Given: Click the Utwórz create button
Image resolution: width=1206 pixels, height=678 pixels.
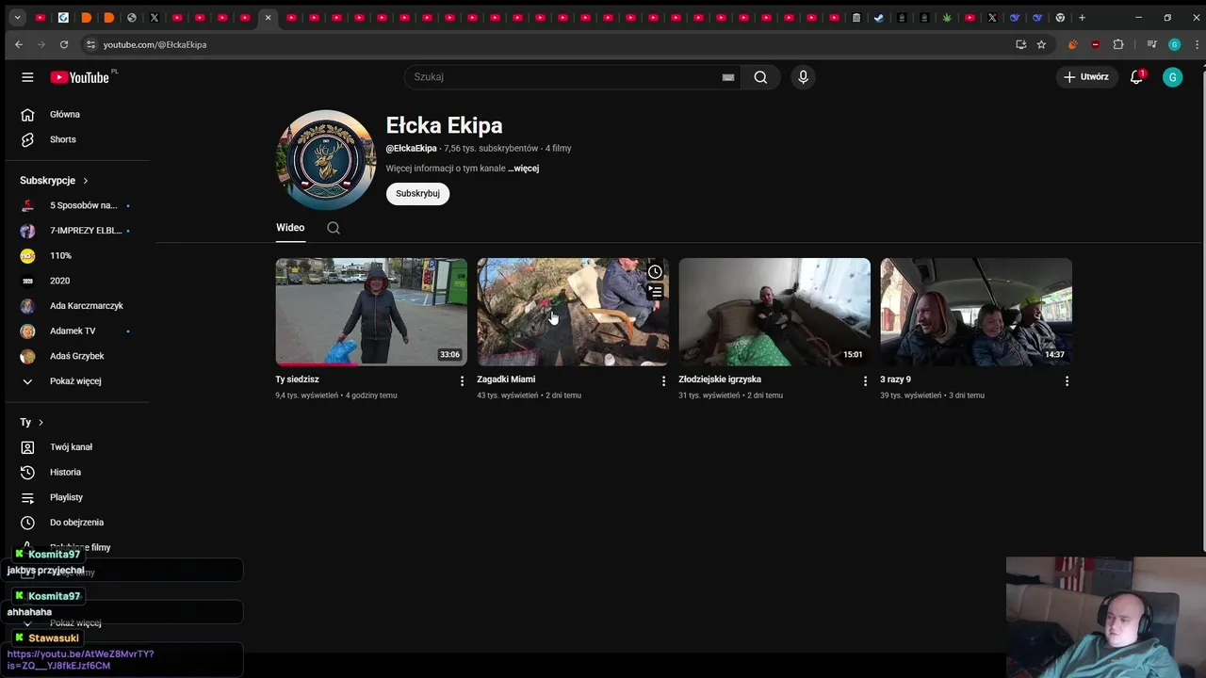Looking at the screenshot, I should point(1085,77).
